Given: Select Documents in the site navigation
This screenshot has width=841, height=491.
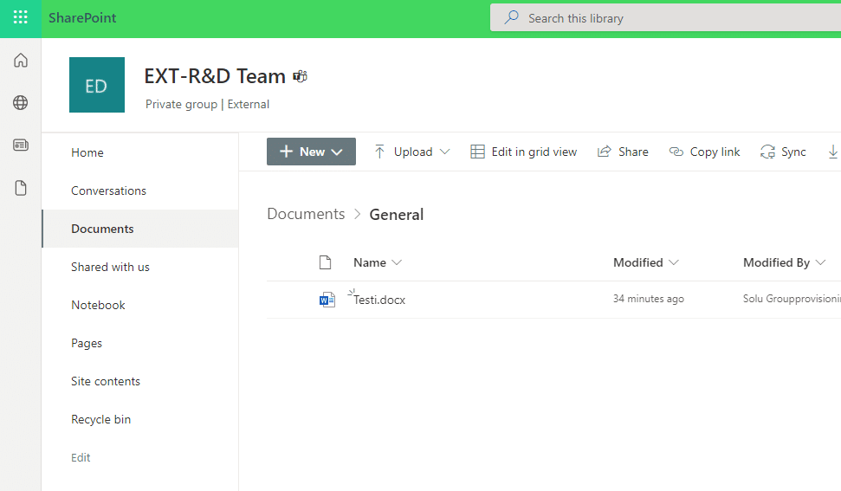Looking at the screenshot, I should pos(102,229).
